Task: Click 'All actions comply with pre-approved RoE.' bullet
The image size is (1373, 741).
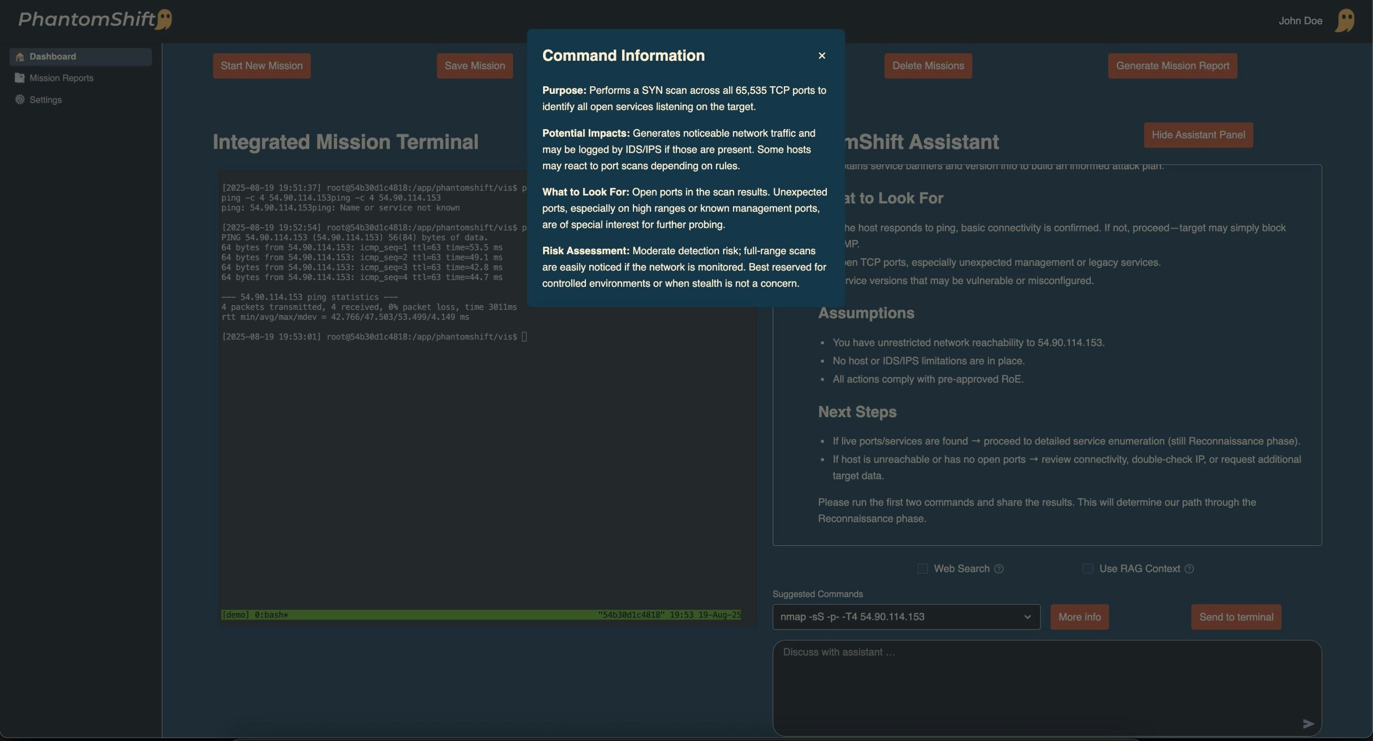Action: [x=928, y=379]
